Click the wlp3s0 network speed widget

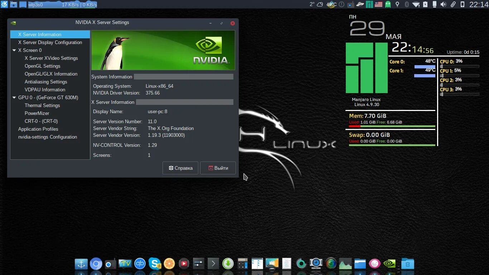[62, 5]
